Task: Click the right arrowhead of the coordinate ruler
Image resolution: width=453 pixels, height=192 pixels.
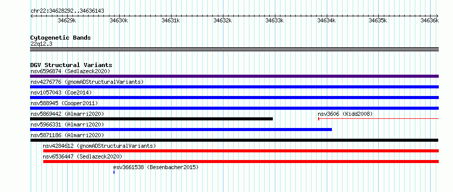Action: click(437, 16)
